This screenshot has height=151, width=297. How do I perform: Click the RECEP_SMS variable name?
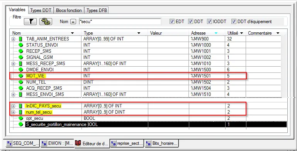click(39, 51)
